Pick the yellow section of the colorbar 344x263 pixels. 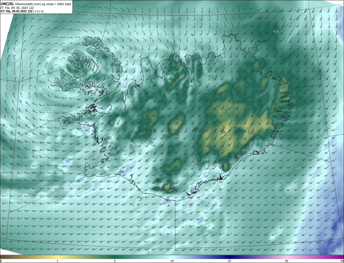pyautogui.click(x=58, y=257)
